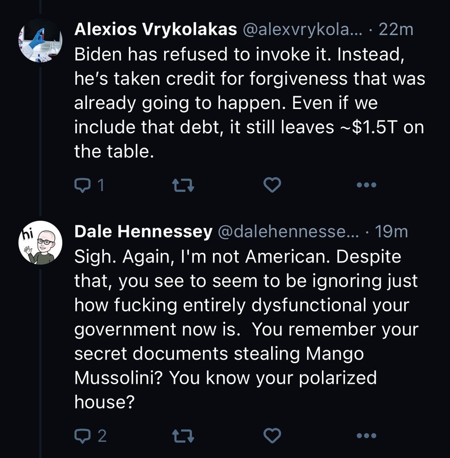Click reply count 2 under Dale's tweet

tap(101, 436)
